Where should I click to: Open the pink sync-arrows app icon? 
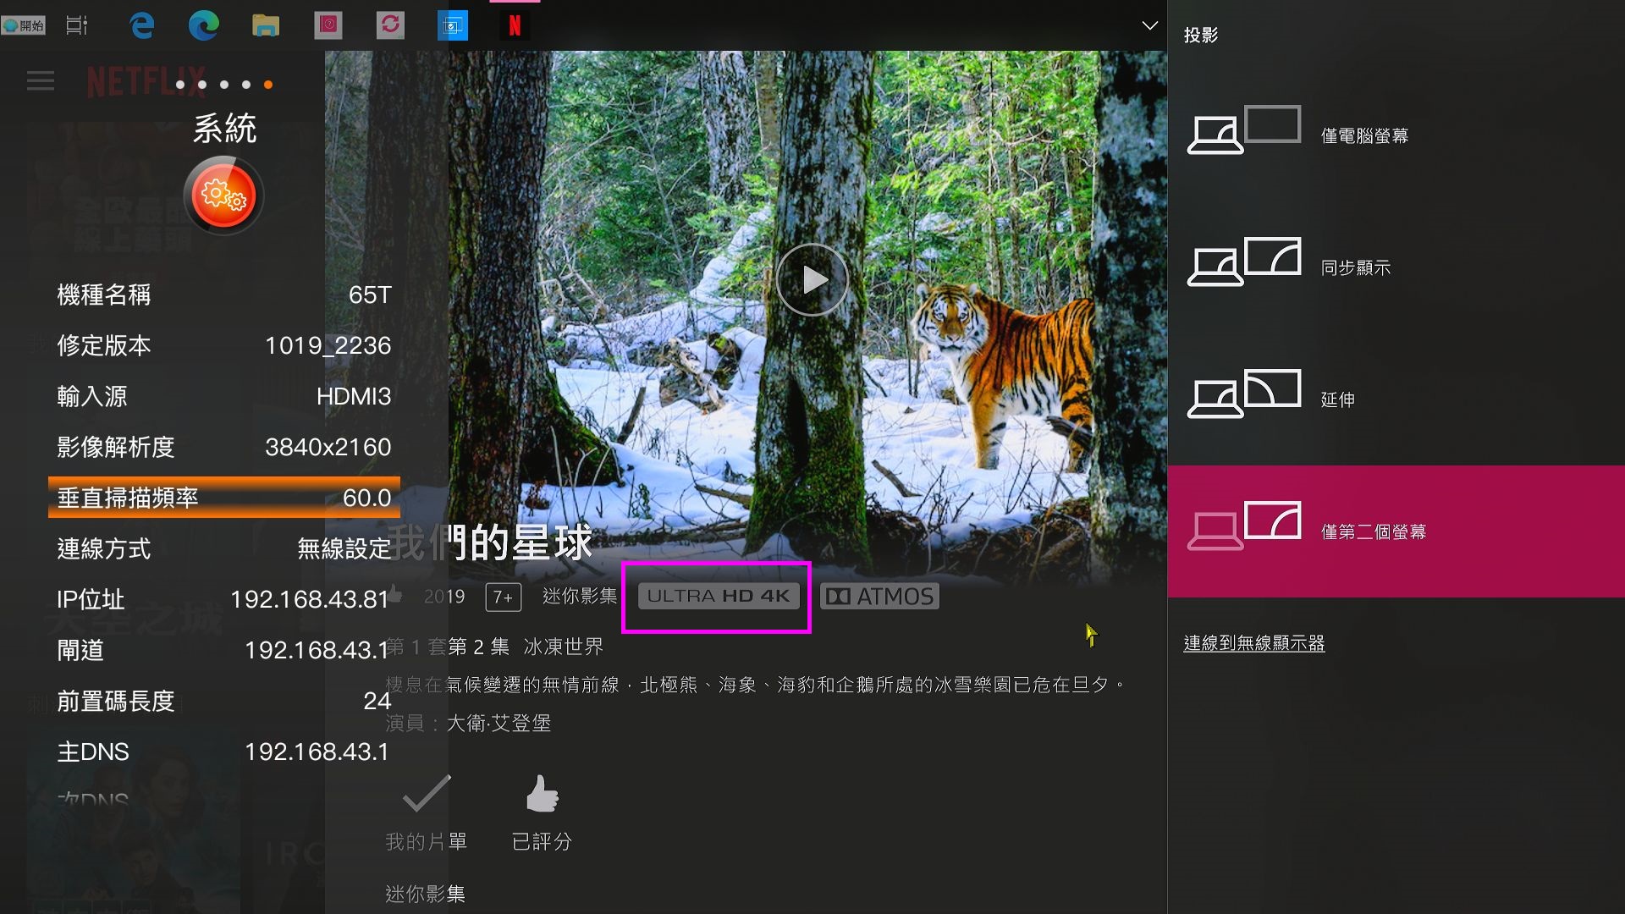(x=390, y=25)
